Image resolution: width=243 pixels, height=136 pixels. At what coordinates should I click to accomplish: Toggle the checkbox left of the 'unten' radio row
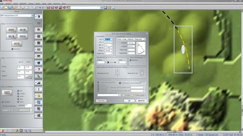pos(3,102)
